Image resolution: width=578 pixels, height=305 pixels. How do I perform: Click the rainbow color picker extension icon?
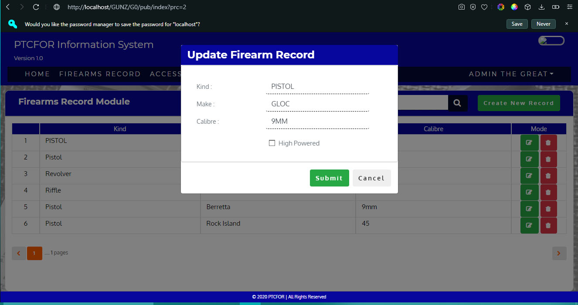coord(501,7)
